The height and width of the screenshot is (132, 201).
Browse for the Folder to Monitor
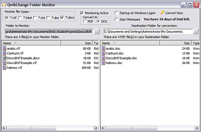97,32
